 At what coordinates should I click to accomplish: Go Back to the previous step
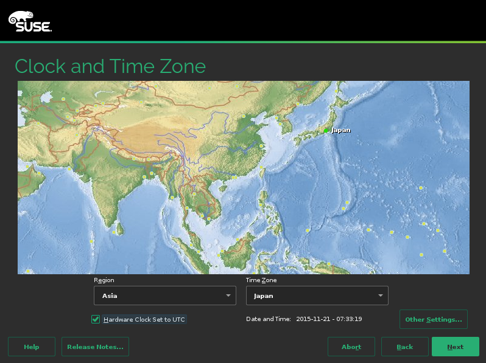[x=405, y=347]
